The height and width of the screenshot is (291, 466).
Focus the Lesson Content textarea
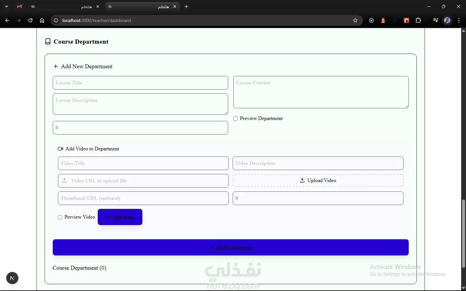click(321, 92)
